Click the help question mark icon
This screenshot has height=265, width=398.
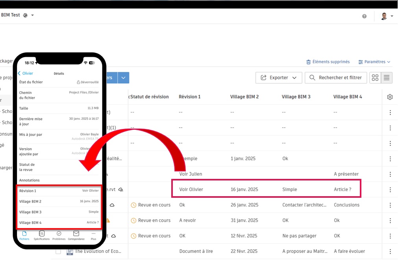[x=364, y=16]
